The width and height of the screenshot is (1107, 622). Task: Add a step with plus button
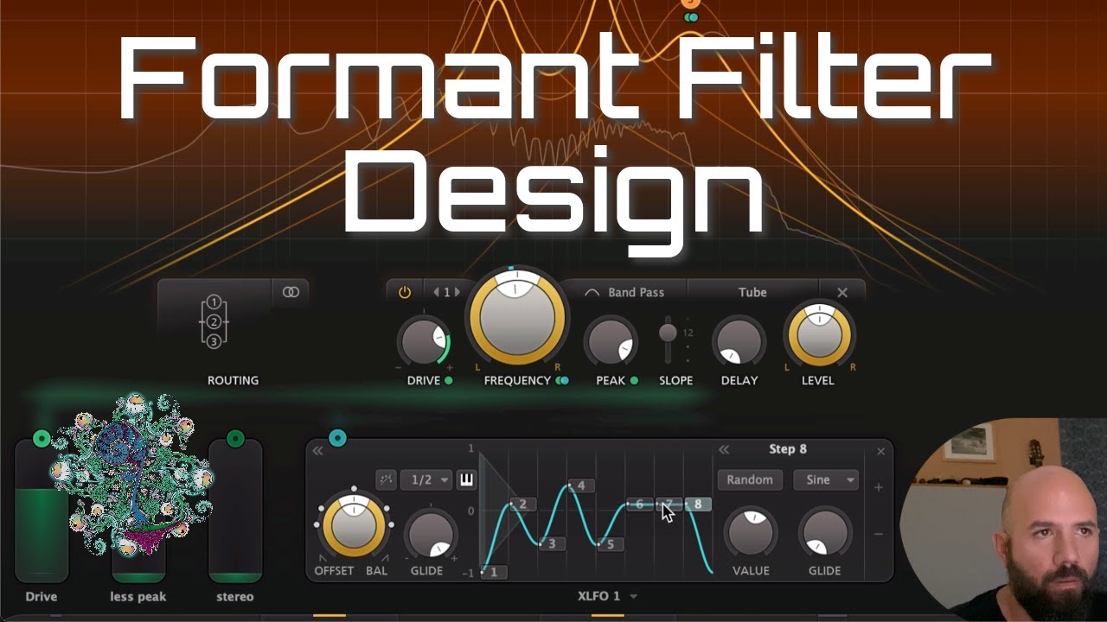point(879,488)
